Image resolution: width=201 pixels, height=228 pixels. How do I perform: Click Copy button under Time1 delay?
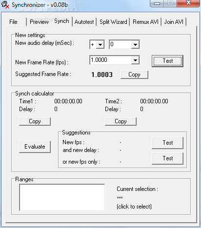click(x=35, y=121)
